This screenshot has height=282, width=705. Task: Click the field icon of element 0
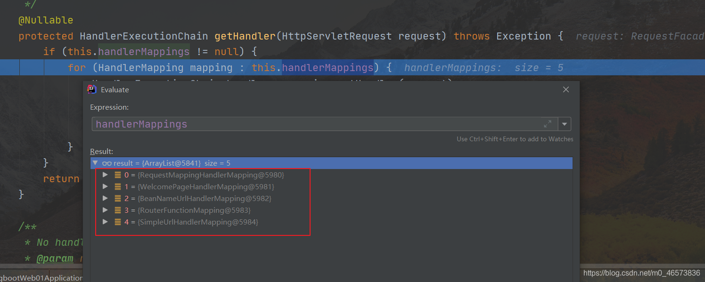(118, 175)
